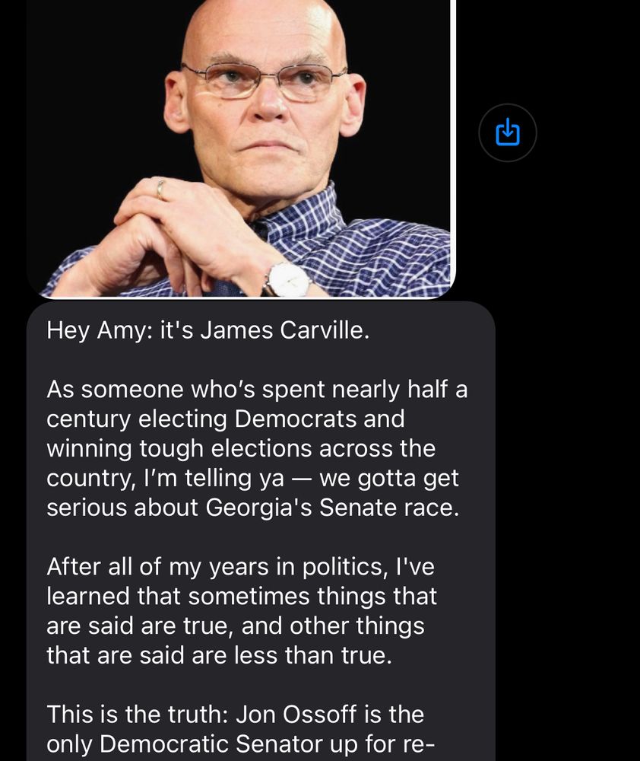Tap the save image download icon
Image resolution: width=640 pixels, height=761 pixels.
pos(507,132)
